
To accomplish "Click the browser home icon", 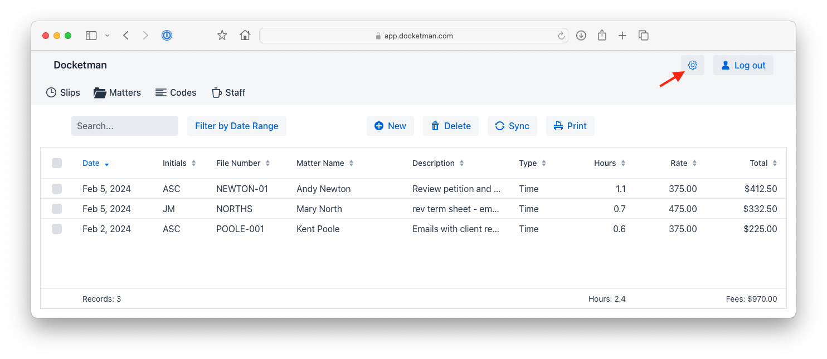I will [245, 36].
